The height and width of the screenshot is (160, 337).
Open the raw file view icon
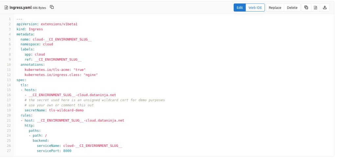pos(315,8)
